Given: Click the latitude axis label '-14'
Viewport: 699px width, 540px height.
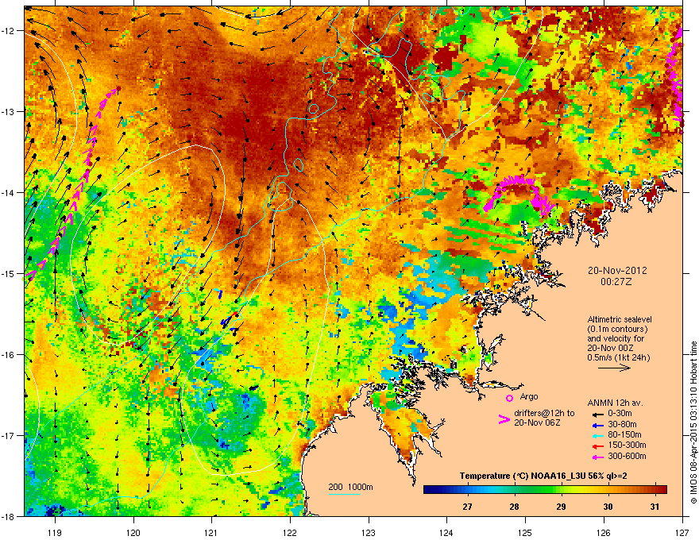Looking at the screenshot, I should click(x=8, y=192).
